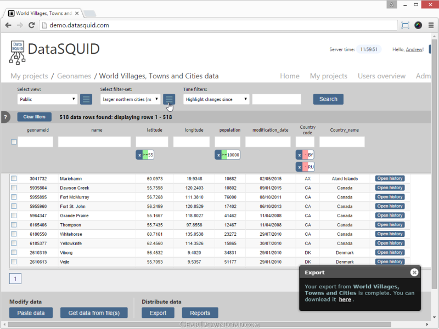Remove the >=10000 population filter

tap(218, 155)
